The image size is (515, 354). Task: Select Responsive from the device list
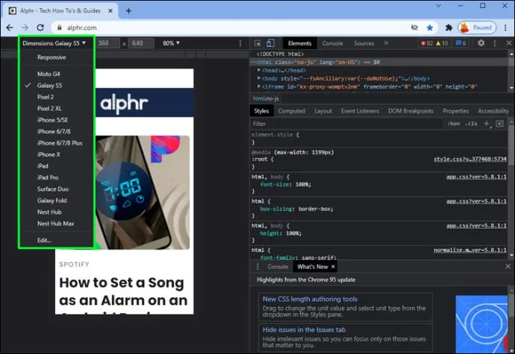pos(51,57)
